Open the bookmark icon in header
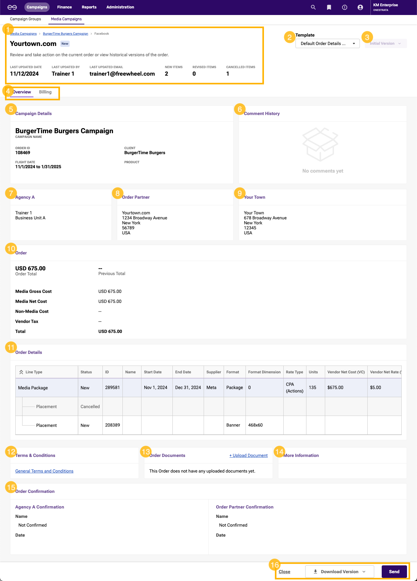Image resolution: width=417 pixels, height=581 pixels. 329,7
